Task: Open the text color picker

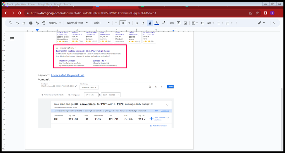Action: pos(157,23)
